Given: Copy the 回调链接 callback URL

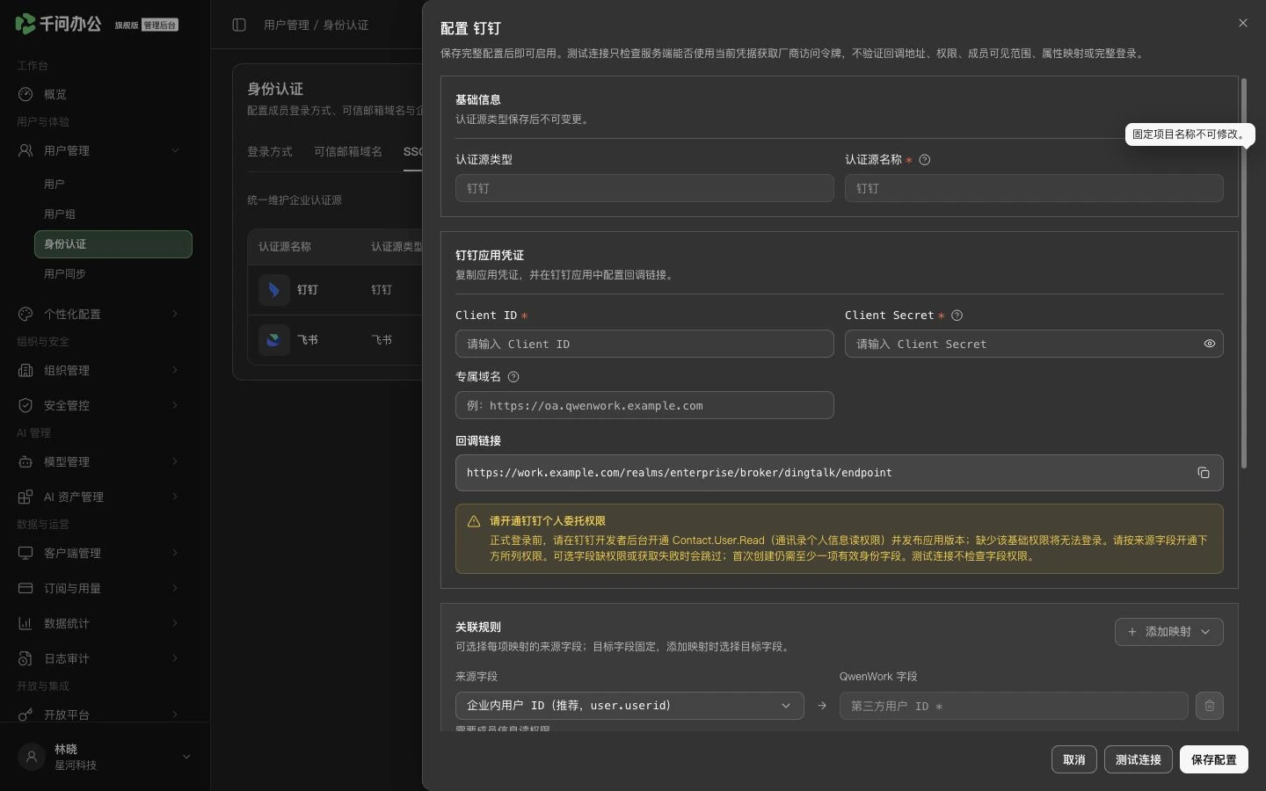Looking at the screenshot, I should [x=1204, y=473].
